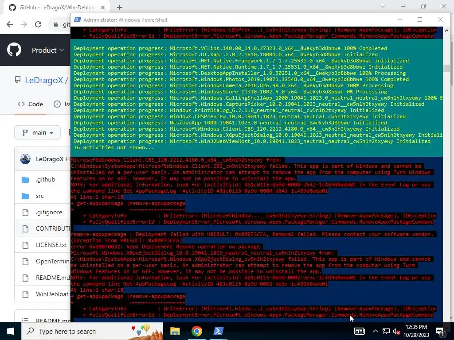The image size is (454, 340).
Task: Minimize the PowerShell window
Action: click(400, 19)
